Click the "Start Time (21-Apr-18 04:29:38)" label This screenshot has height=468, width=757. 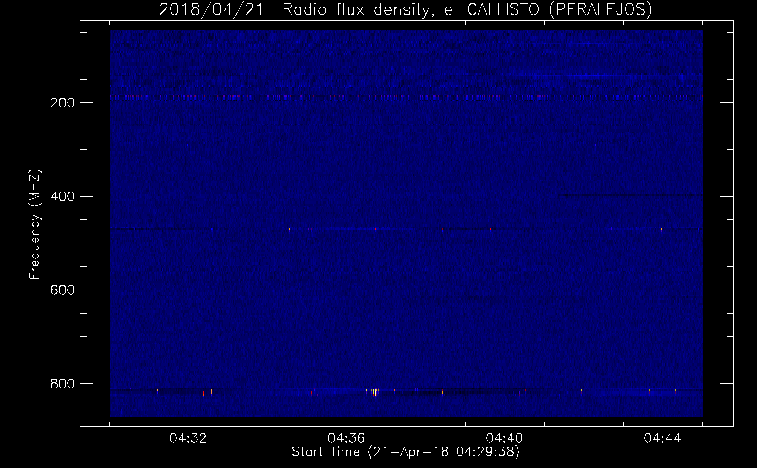[x=406, y=452]
